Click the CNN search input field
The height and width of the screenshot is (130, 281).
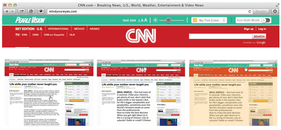click(x=221, y=36)
